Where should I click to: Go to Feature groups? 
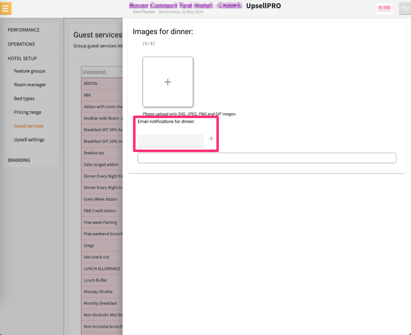pyautogui.click(x=29, y=71)
